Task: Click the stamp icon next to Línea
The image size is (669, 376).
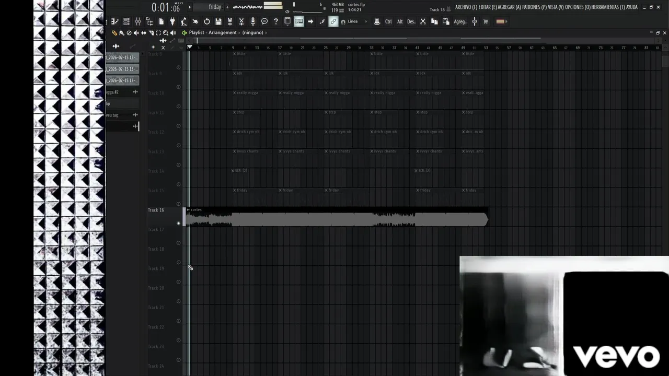Action: (x=377, y=21)
